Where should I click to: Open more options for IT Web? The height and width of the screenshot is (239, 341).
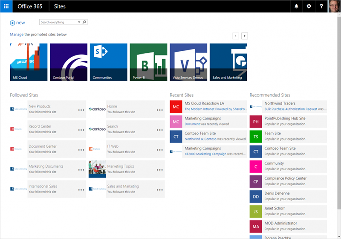160,150
